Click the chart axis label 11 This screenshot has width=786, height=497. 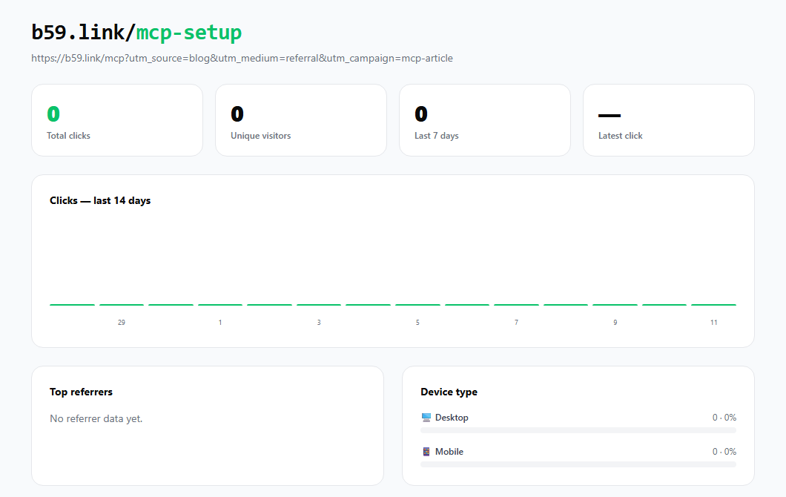pos(714,323)
